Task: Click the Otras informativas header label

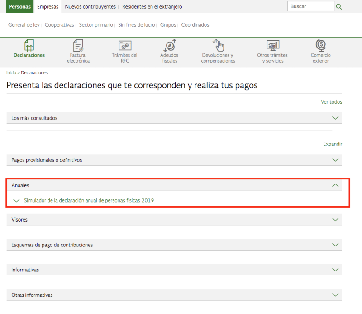Action: coord(32,295)
